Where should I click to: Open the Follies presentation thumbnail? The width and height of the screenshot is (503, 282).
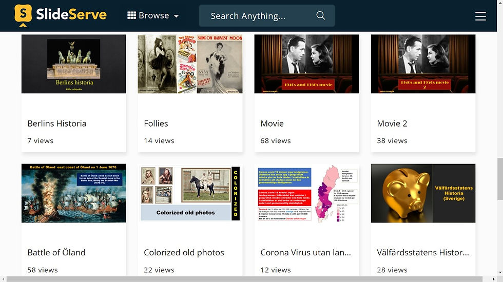(190, 64)
